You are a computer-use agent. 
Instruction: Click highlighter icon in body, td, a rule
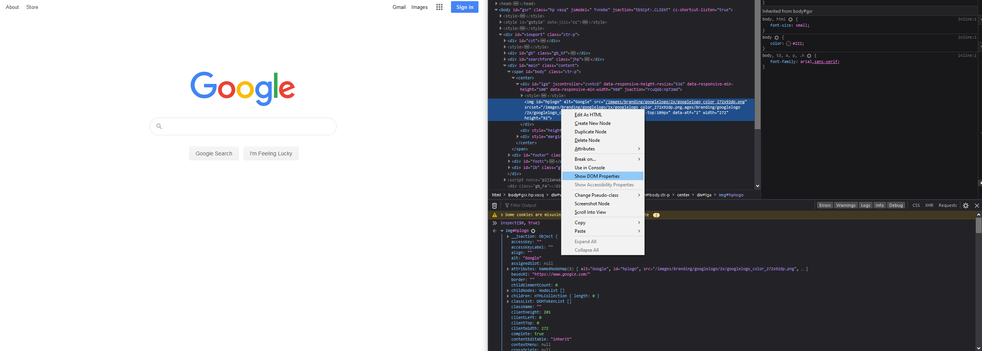[x=809, y=56]
